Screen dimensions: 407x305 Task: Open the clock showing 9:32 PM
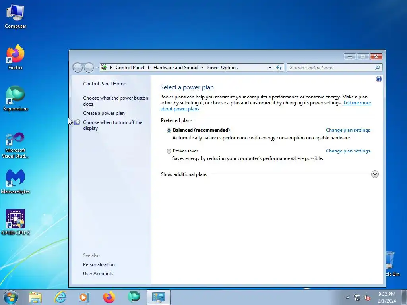(387, 297)
